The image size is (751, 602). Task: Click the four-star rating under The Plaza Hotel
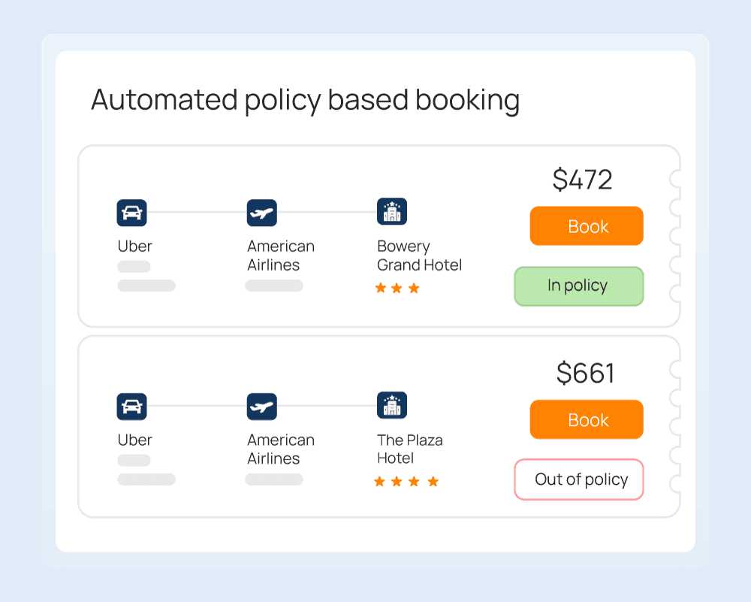(x=406, y=482)
